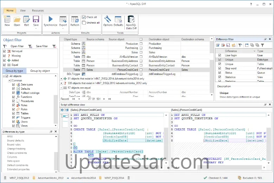Collapse the 57 objects are equal group
This screenshot has height=183, width=274.
(x=61, y=88)
